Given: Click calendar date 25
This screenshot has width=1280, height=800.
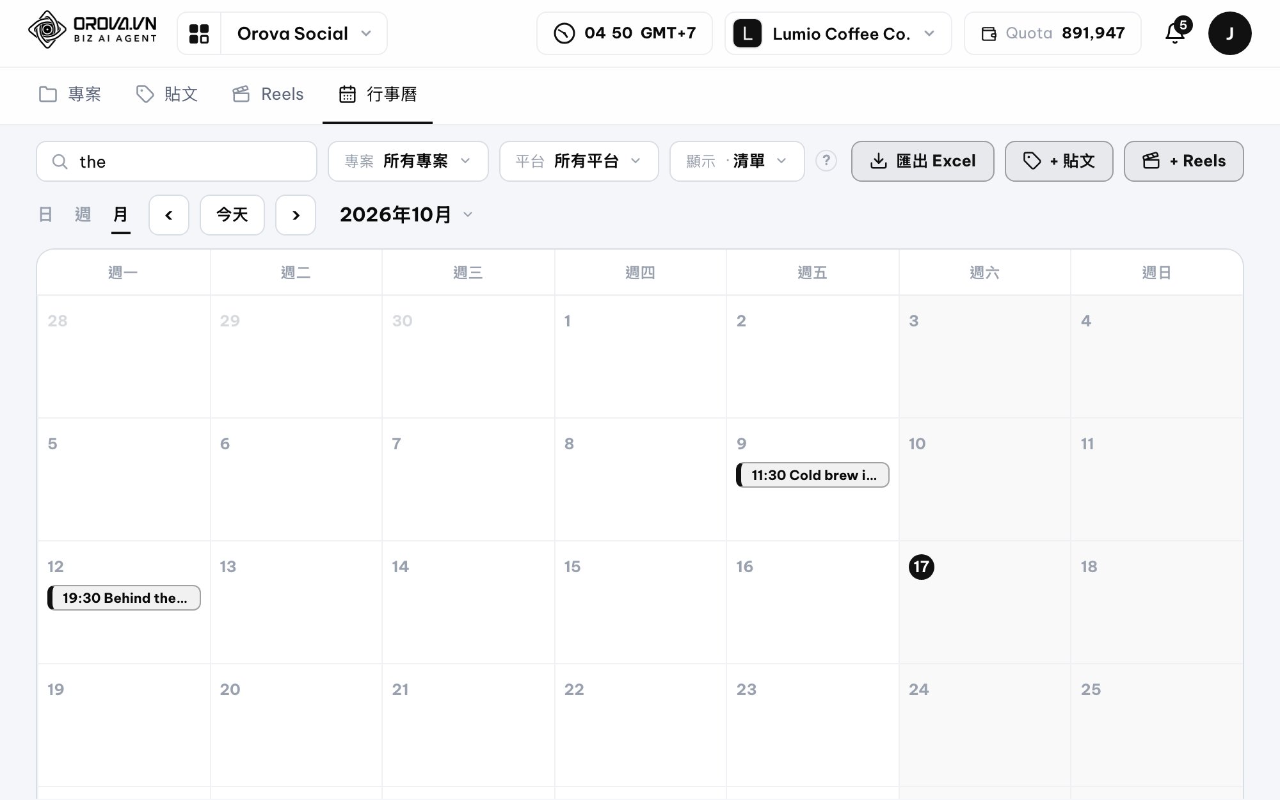Looking at the screenshot, I should click(1091, 690).
